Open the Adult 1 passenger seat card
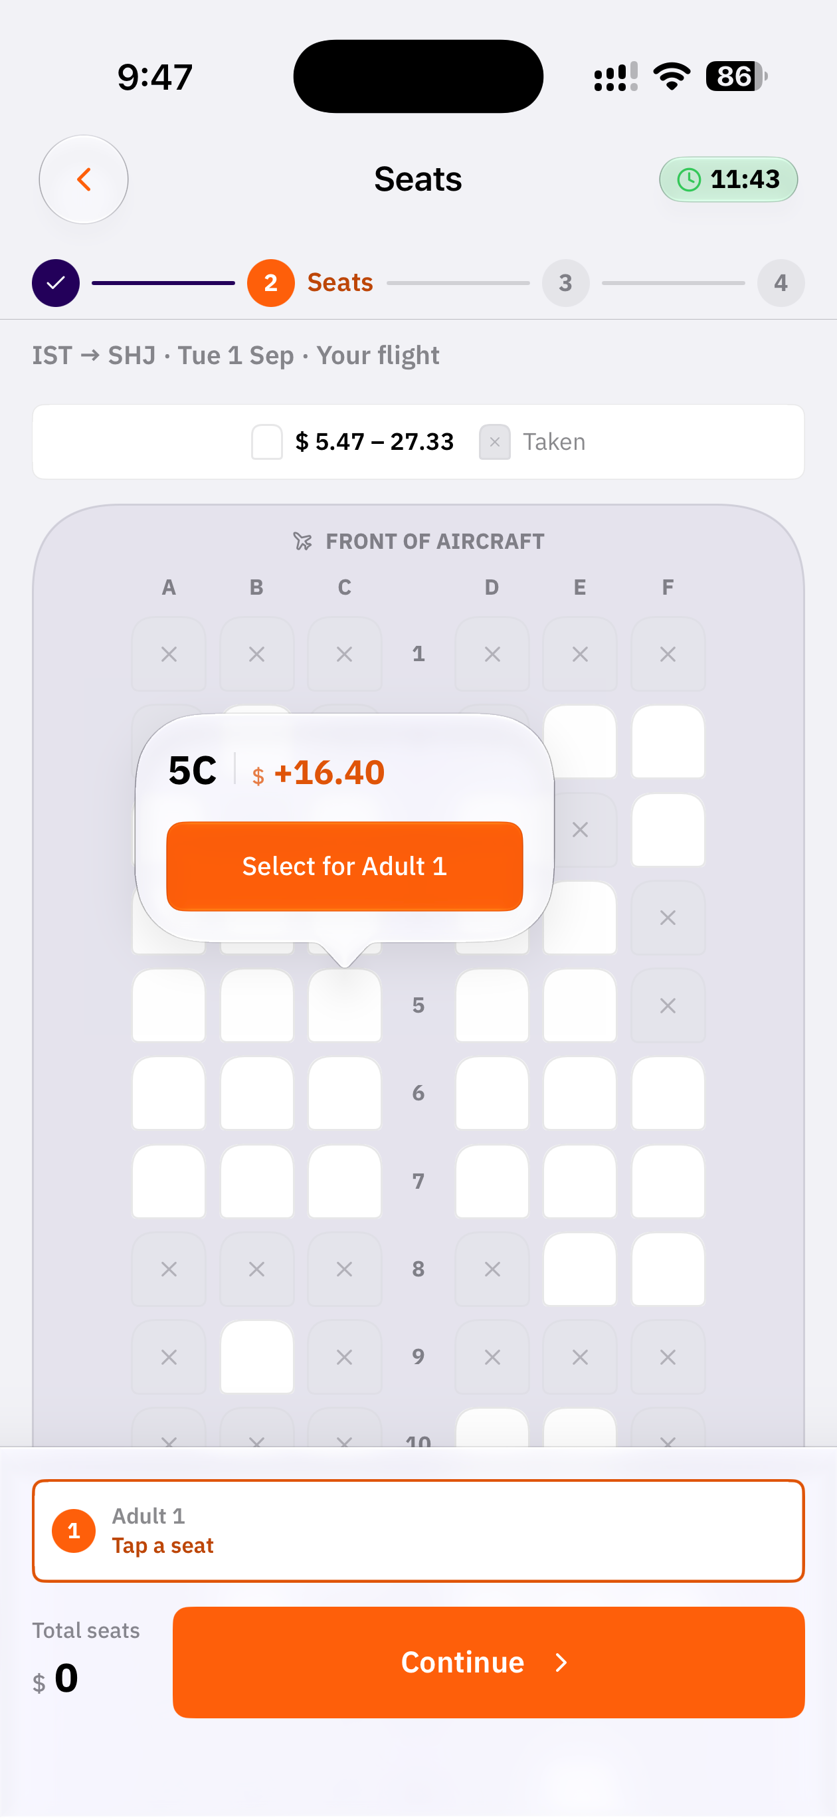 pyautogui.click(x=418, y=1531)
